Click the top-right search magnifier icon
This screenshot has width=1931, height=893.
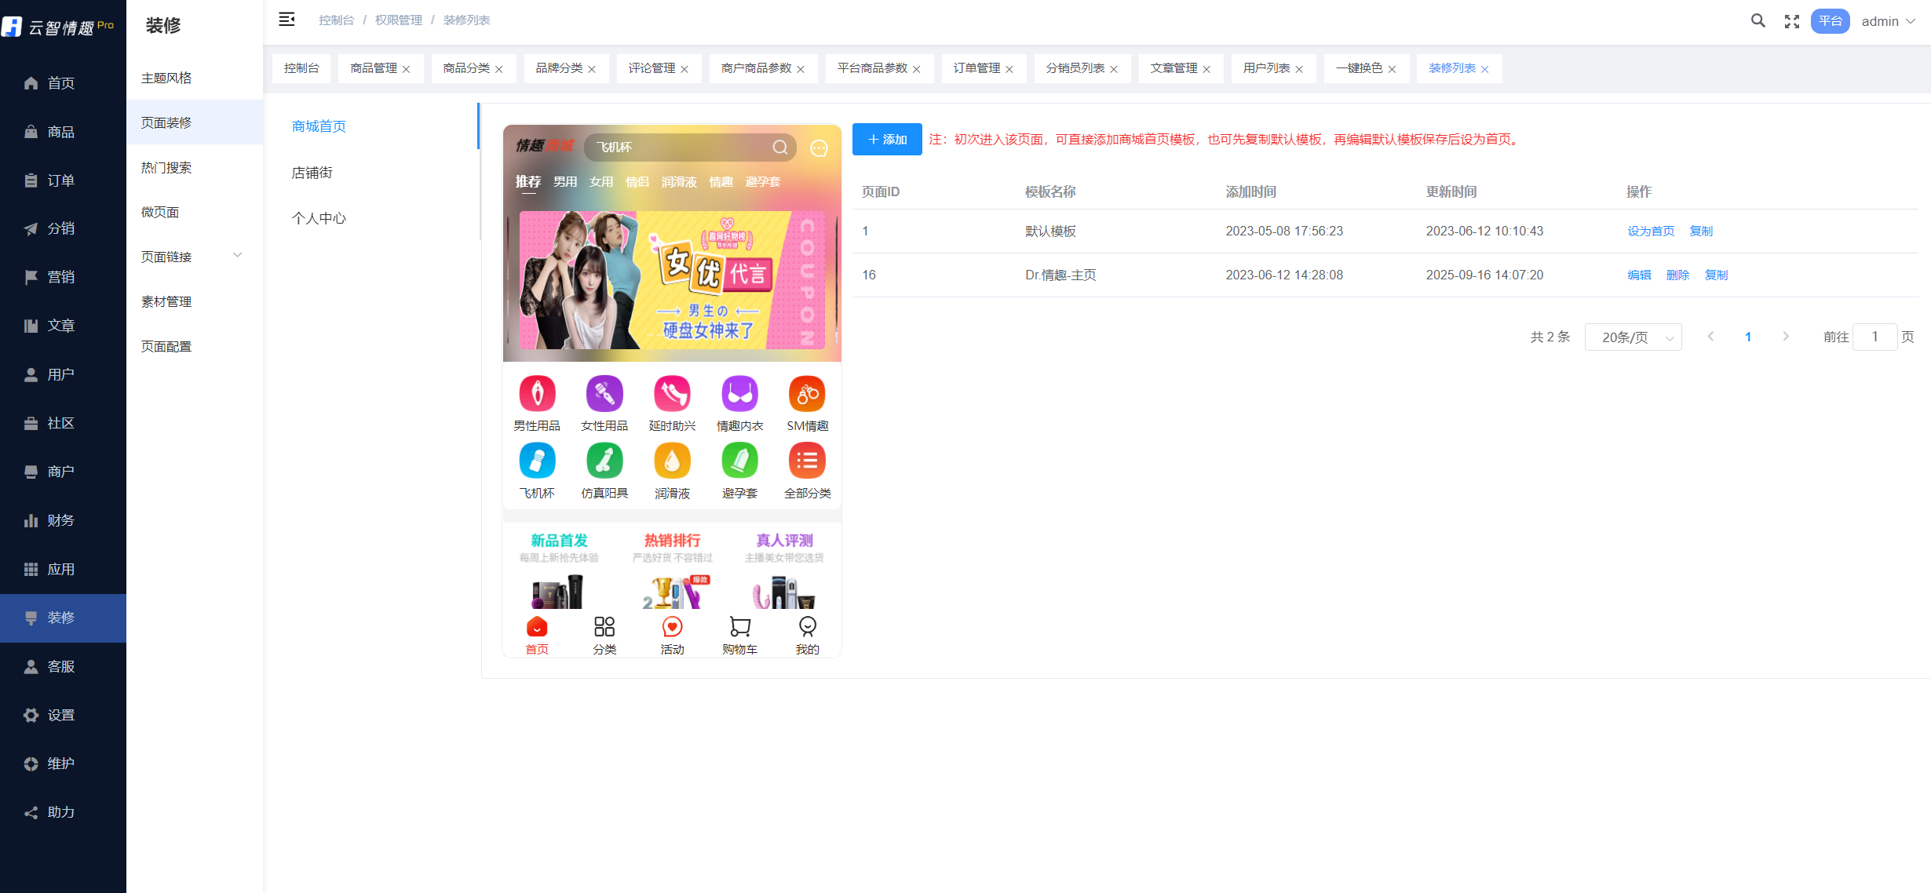(1758, 21)
